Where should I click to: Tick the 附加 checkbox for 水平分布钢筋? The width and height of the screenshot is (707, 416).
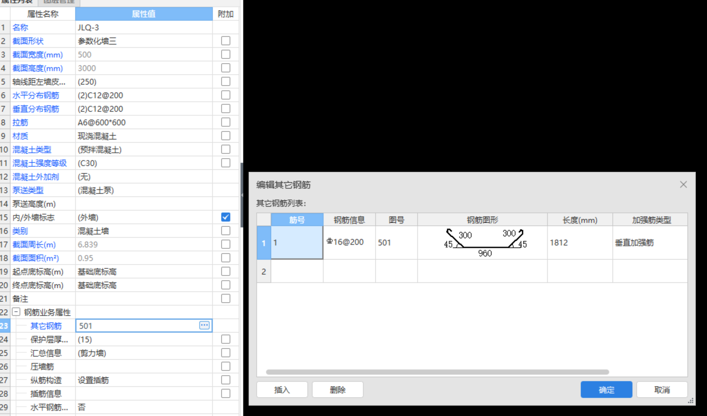click(x=225, y=95)
